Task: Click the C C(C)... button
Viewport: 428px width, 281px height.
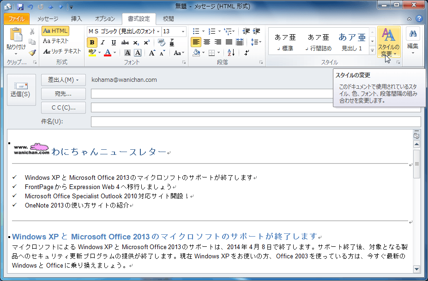Action: (x=63, y=108)
